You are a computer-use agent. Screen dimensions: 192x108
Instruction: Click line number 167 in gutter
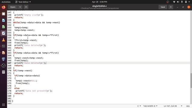[9, 63]
